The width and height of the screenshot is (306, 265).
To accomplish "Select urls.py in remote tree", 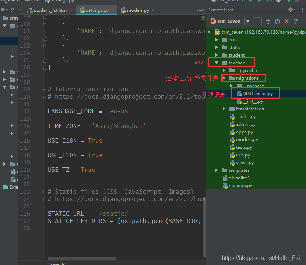I will tap(240, 155).
